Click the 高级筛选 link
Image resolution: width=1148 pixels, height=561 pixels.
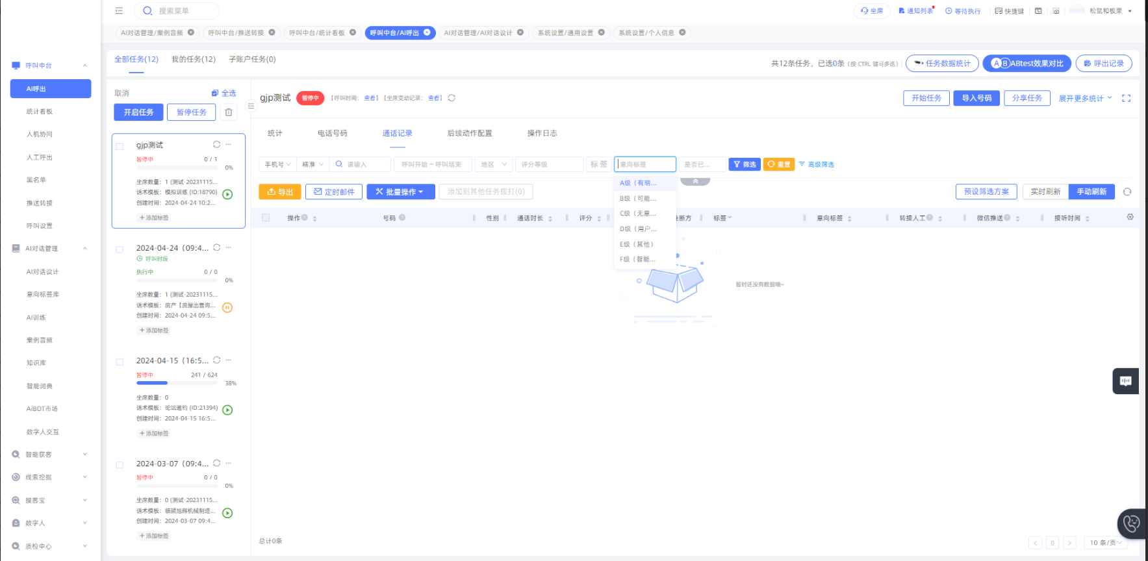click(817, 164)
